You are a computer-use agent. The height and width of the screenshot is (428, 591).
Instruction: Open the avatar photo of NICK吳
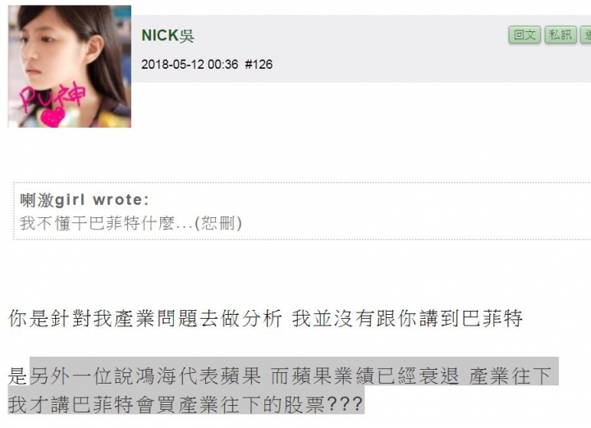click(70, 66)
